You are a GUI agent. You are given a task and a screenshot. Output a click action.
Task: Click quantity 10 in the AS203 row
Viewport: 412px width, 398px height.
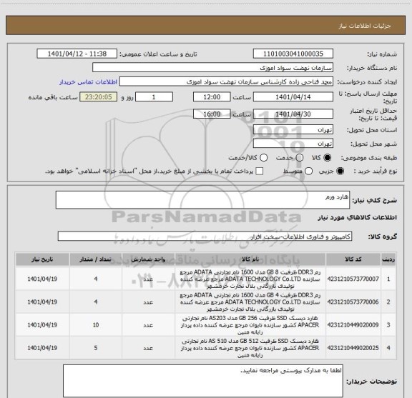click(x=96, y=325)
